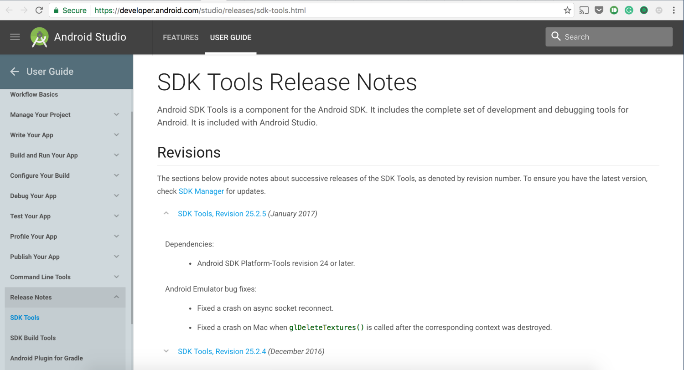The height and width of the screenshot is (370, 684).
Task: Click the SDK Tools Release Notes title
Action: point(287,82)
